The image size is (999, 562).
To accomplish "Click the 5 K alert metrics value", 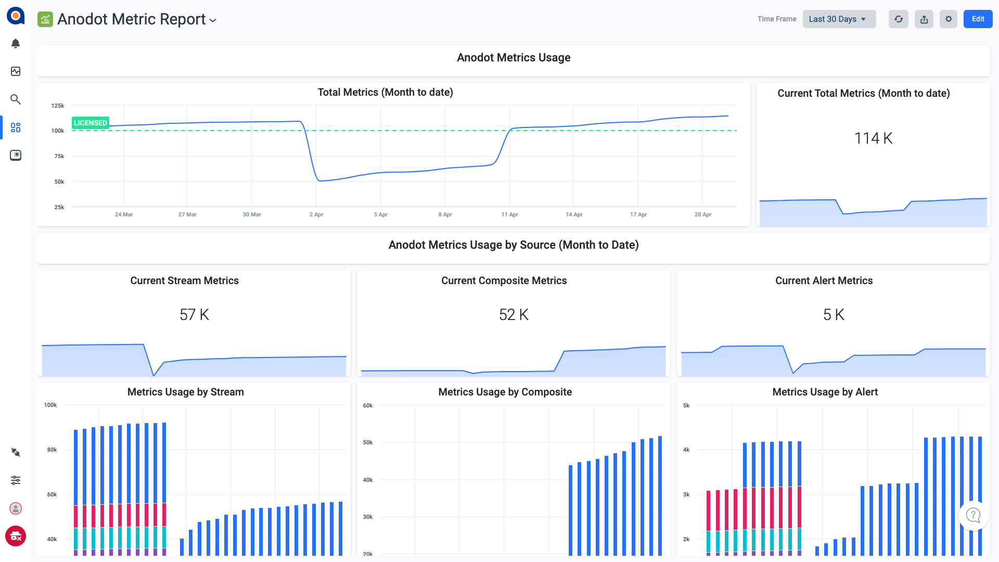I will tap(834, 315).
